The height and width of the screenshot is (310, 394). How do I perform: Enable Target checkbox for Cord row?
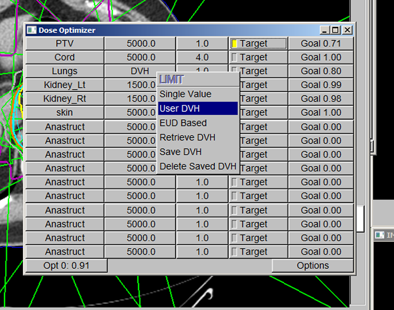pyautogui.click(x=234, y=57)
